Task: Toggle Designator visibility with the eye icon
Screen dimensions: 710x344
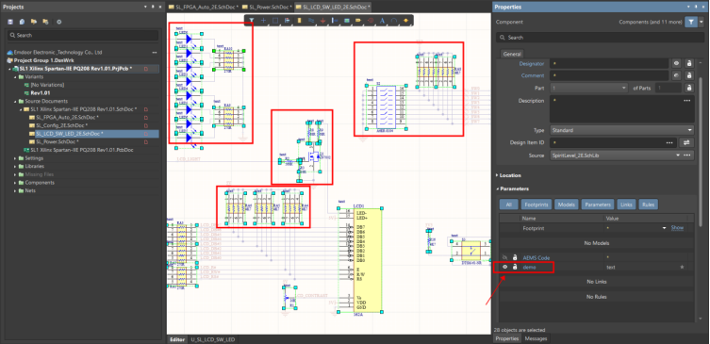Action: [x=676, y=63]
